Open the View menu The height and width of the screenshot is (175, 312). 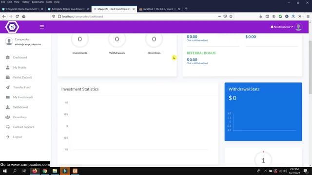coord(17,2)
